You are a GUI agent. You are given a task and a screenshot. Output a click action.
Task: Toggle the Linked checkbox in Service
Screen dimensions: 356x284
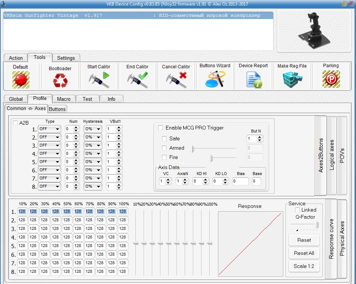coord(297,210)
